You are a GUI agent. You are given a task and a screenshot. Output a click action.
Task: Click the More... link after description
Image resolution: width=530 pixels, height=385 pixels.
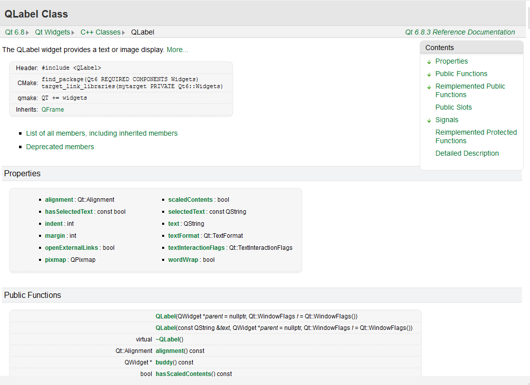click(x=178, y=50)
